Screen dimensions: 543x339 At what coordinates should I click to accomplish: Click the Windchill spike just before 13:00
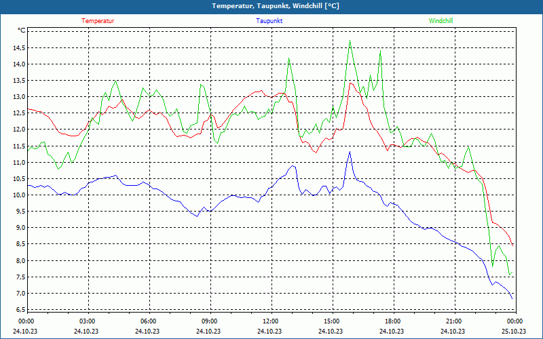[289, 58]
